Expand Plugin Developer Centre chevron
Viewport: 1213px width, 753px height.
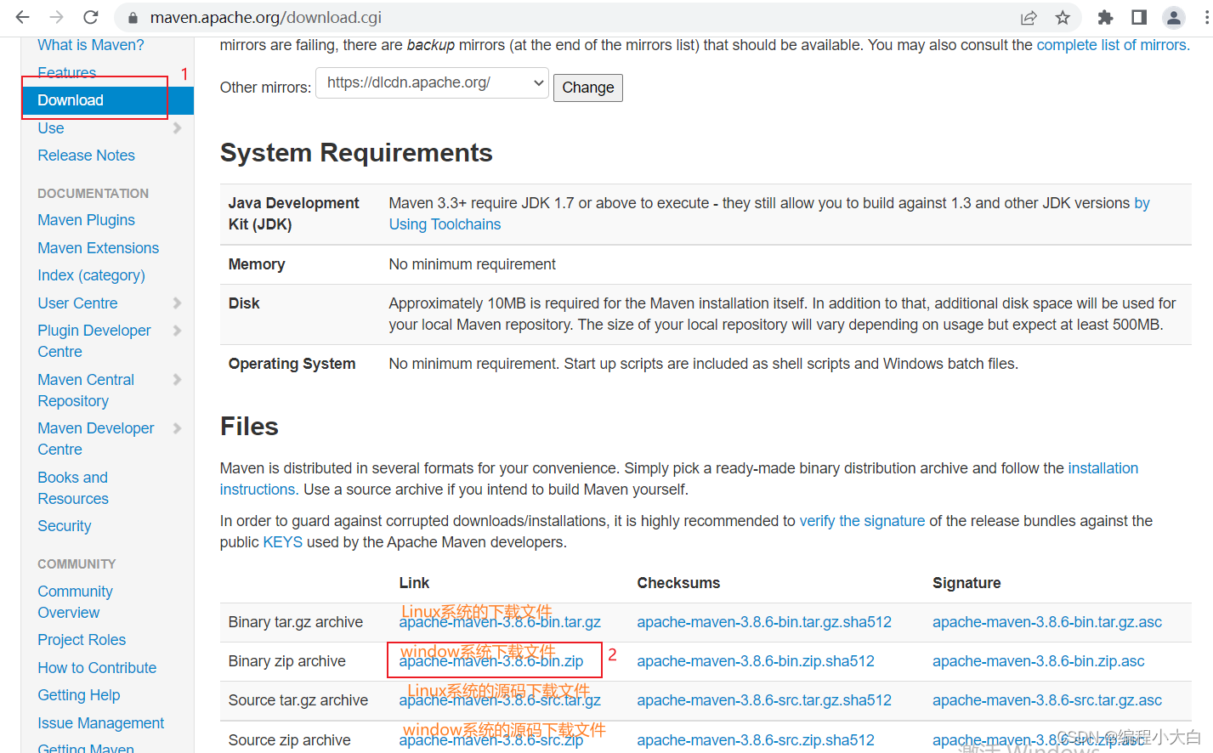(177, 331)
